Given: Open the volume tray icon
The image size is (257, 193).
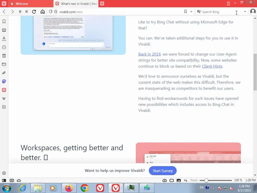Looking at the screenshot, I should tap(232, 188).
